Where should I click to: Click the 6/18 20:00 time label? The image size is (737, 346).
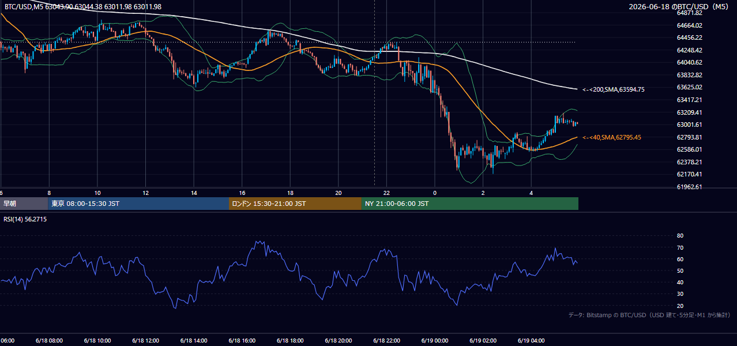coord(339,341)
